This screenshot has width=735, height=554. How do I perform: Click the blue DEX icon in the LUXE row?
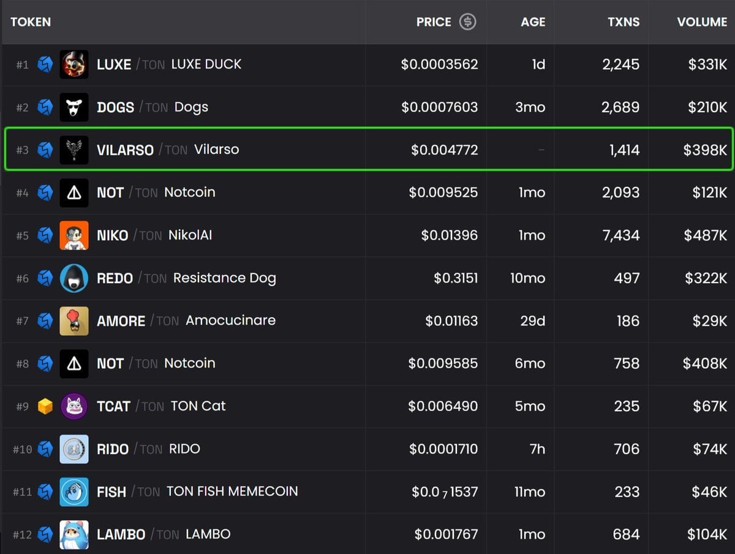pos(45,64)
